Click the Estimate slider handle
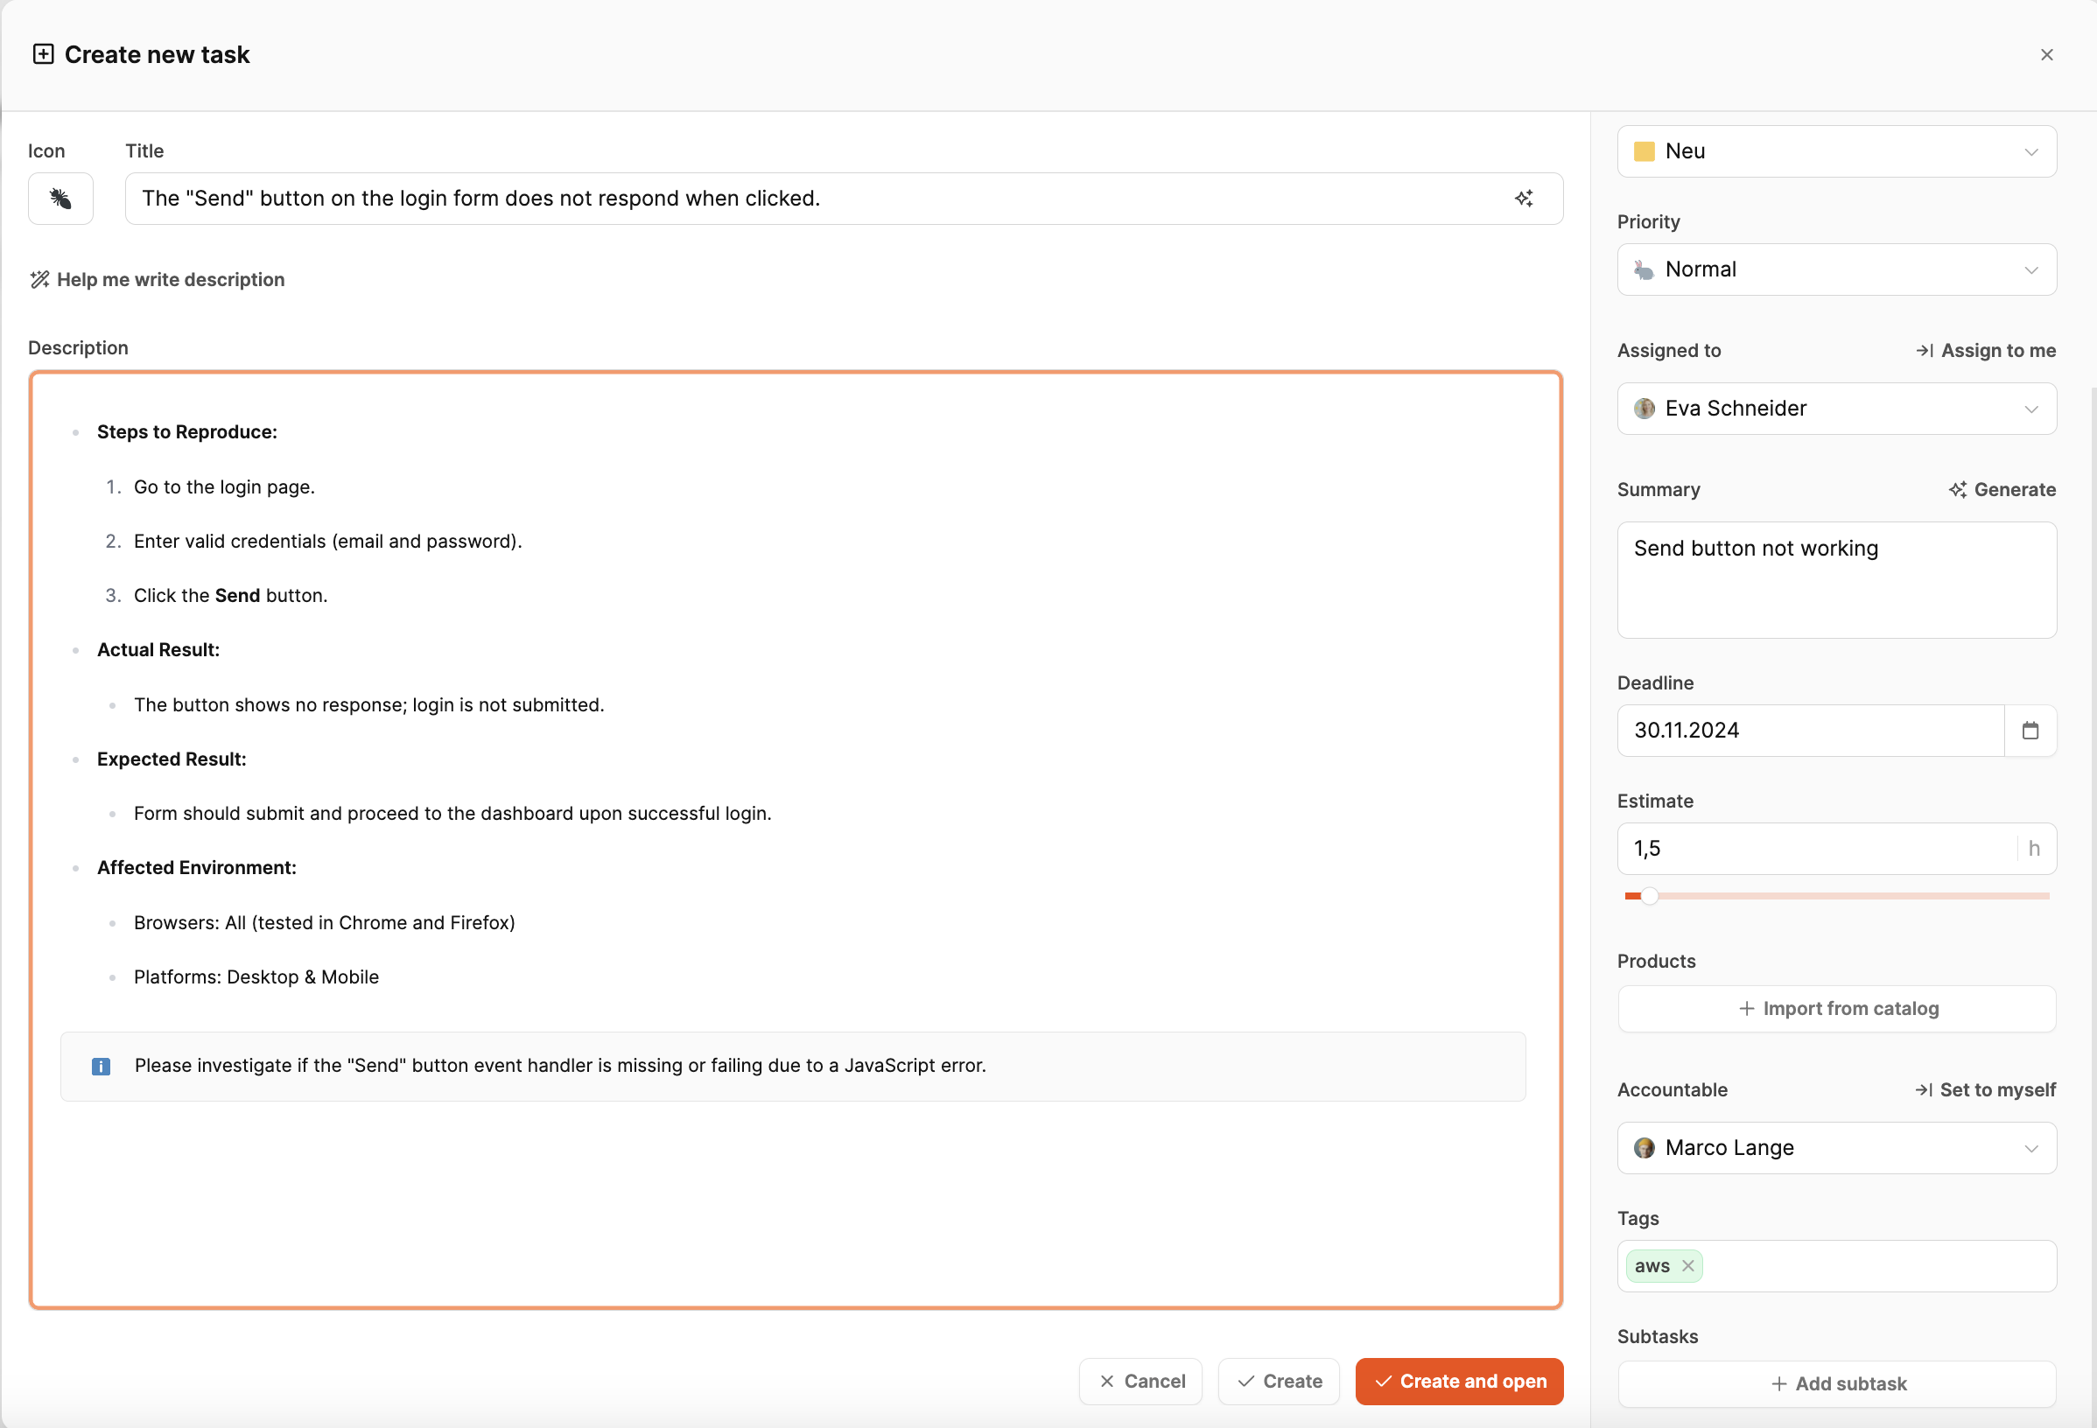The width and height of the screenshot is (2097, 1428). tap(1650, 896)
